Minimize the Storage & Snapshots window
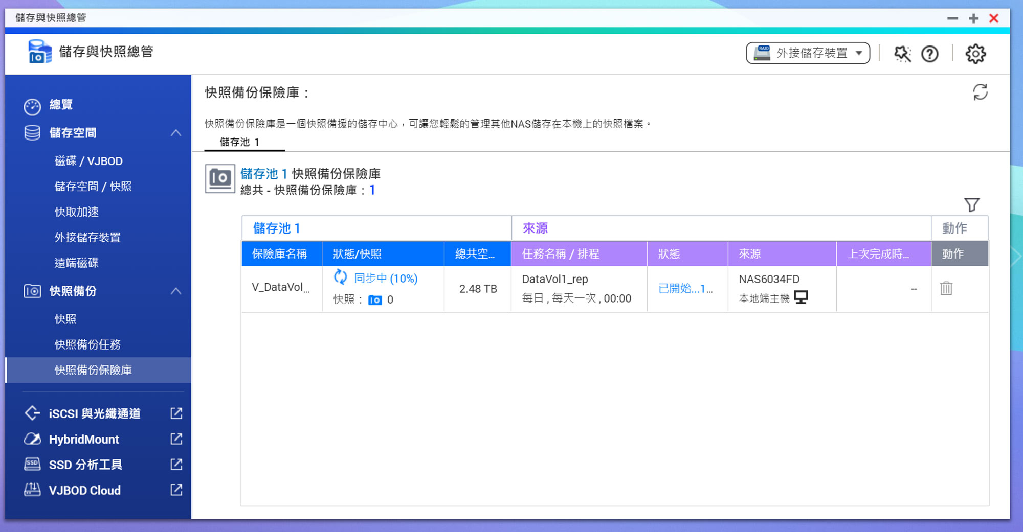This screenshot has height=532, width=1023. coord(952,18)
